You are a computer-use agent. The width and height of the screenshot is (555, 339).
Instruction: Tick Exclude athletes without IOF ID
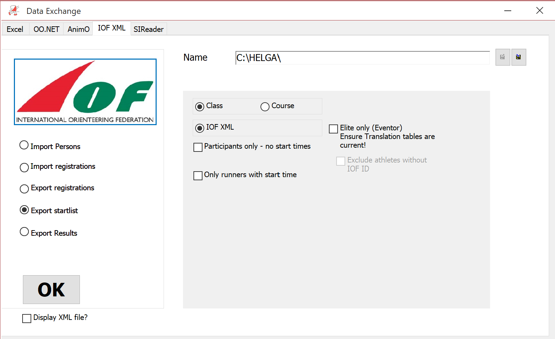[x=341, y=161]
